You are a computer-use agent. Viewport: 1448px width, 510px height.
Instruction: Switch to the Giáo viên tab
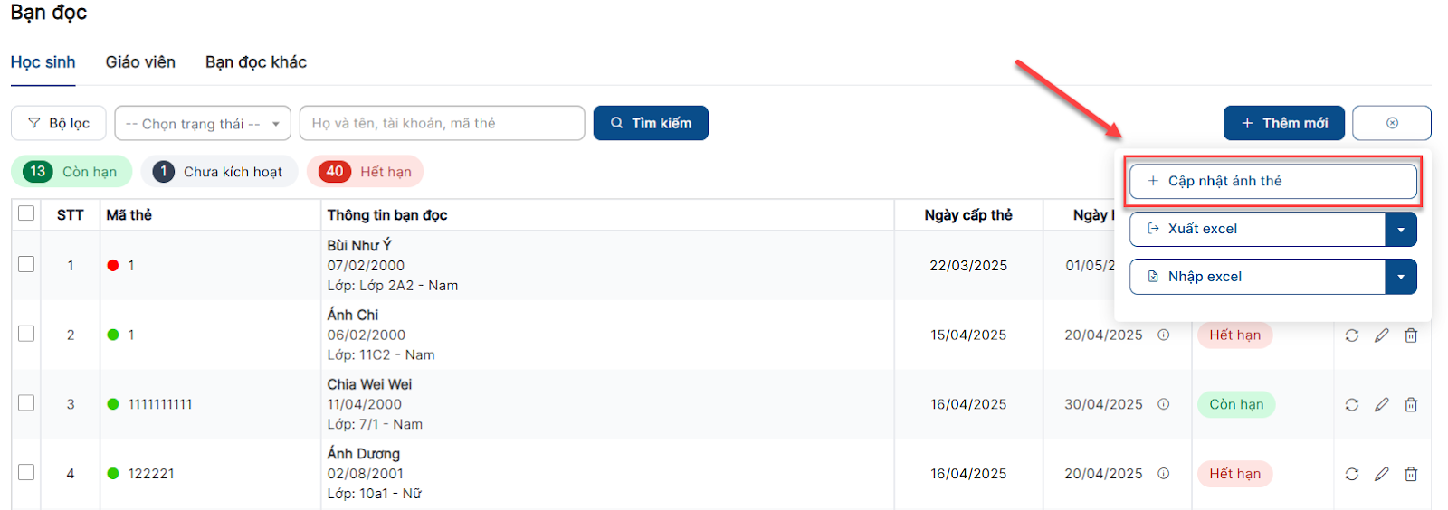point(140,62)
